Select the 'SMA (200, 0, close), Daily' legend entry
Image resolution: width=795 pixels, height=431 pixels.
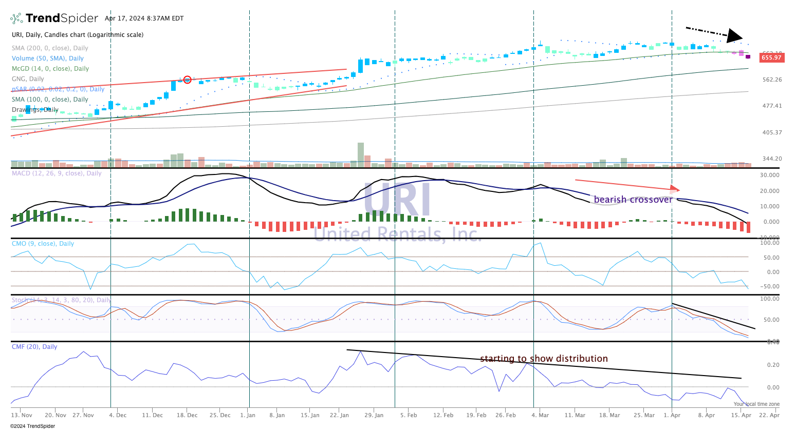[x=50, y=48]
